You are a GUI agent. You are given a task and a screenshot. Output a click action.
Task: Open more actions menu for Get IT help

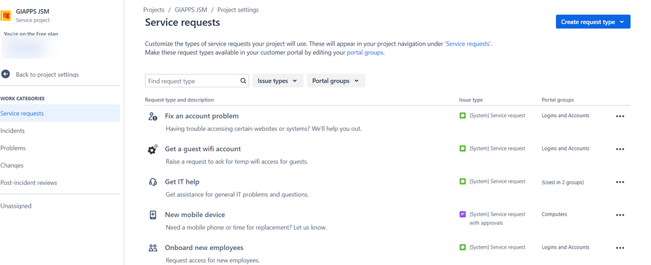620,182
